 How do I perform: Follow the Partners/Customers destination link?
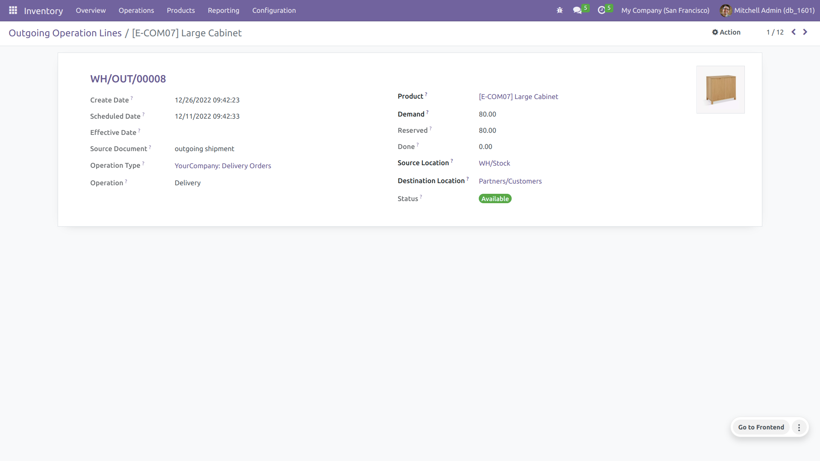510,181
